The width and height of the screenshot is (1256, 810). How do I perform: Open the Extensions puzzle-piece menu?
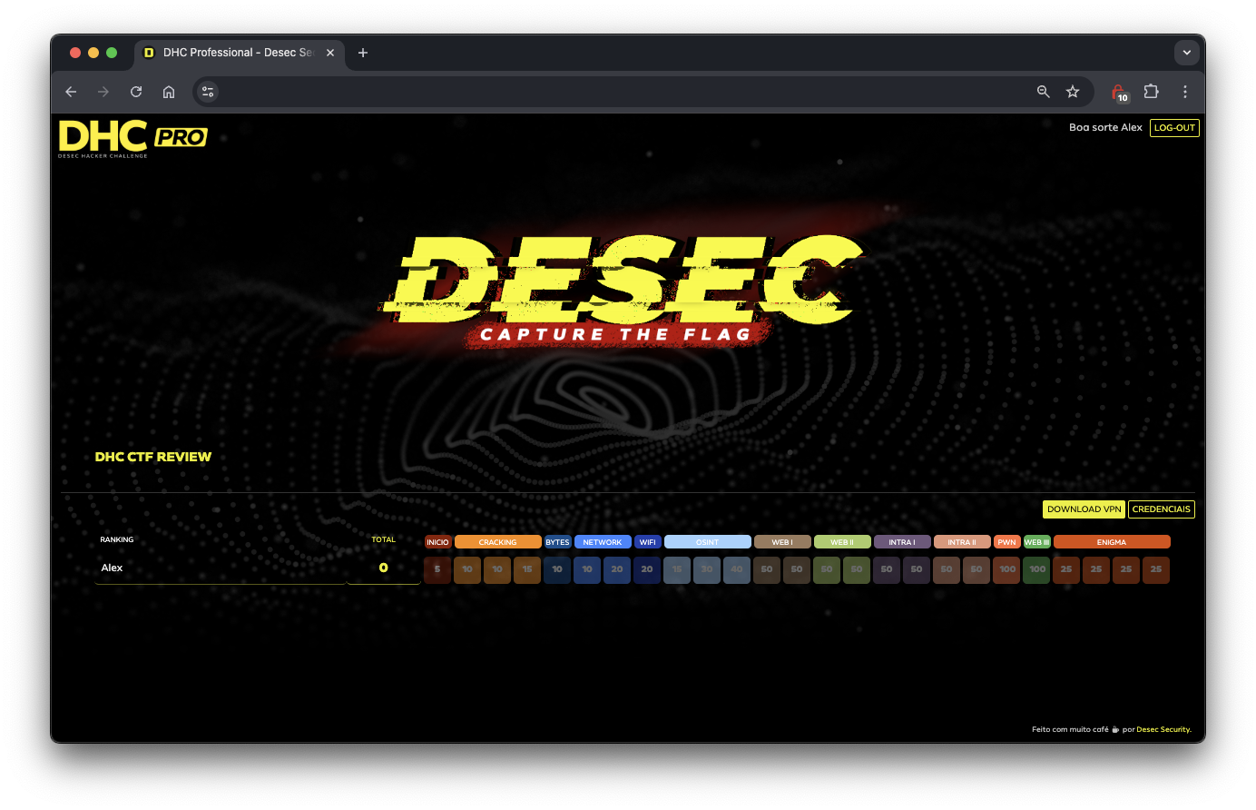(x=1152, y=92)
